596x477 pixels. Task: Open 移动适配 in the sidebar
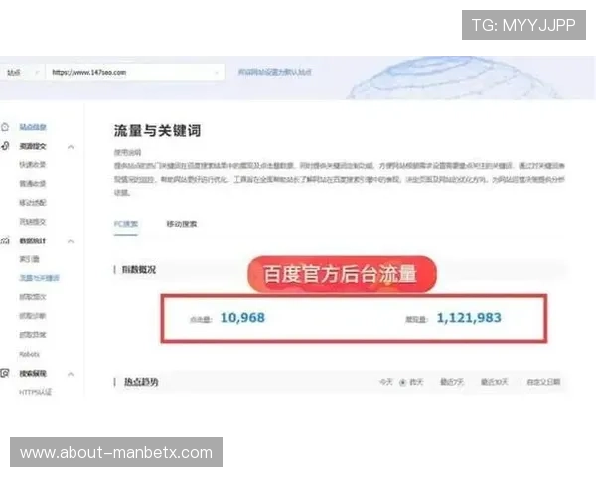[x=33, y=203]
